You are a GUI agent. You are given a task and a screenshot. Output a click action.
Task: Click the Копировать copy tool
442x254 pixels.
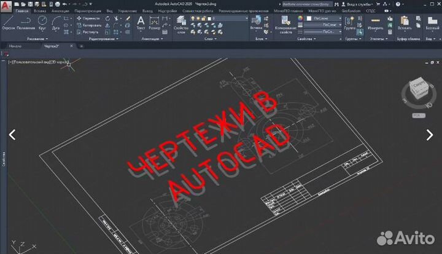[x=89, y=25]
